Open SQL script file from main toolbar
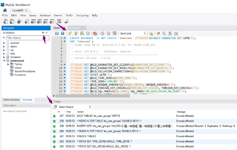Screen dimensions: 237x150 [12, 21]
